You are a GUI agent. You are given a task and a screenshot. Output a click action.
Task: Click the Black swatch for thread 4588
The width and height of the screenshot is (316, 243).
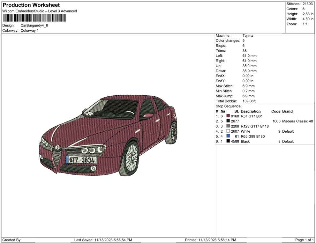click(x=228, y=141)
